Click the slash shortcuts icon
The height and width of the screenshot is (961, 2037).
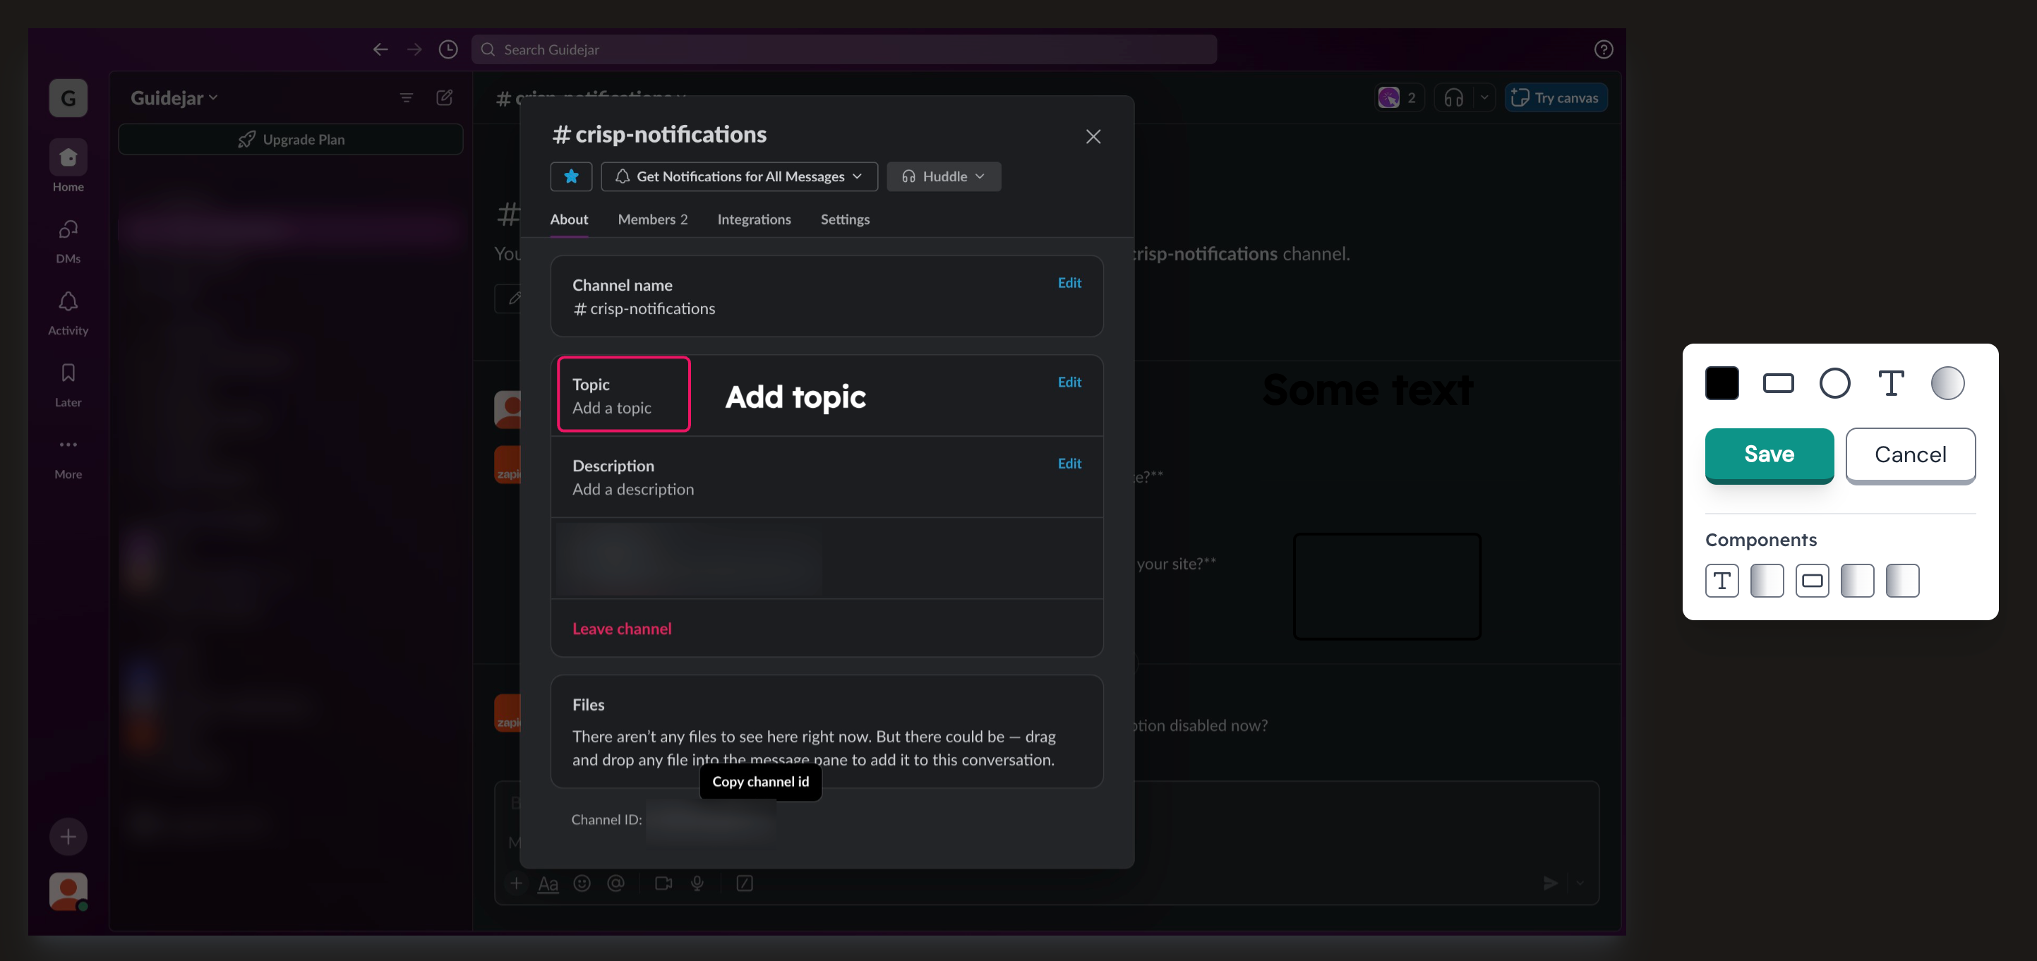745,883
